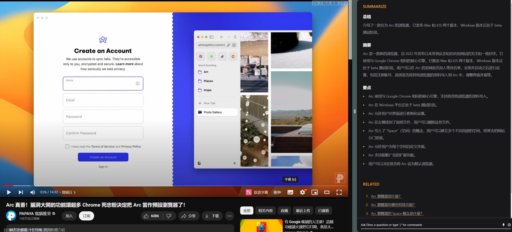Dislike the video
Viewport: 512px width, 232px height.
click(169, 216)
